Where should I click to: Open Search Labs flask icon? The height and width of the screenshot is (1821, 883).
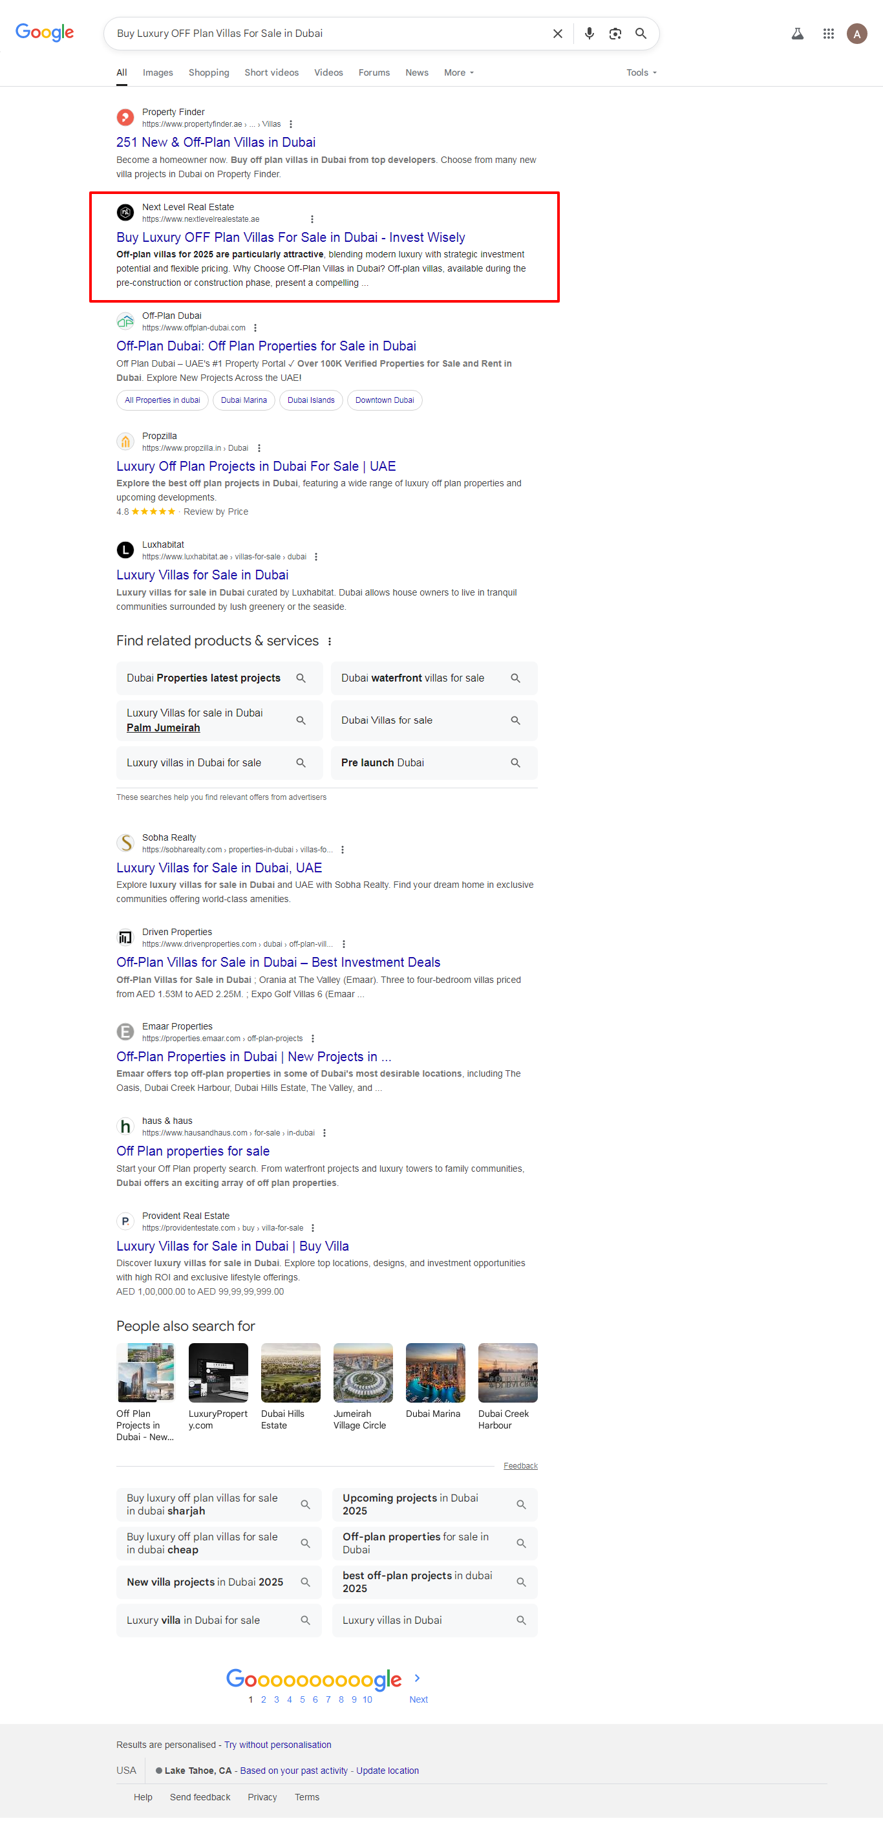[798, 33]
